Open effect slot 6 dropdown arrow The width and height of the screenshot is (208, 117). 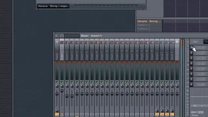click(191, 74)
